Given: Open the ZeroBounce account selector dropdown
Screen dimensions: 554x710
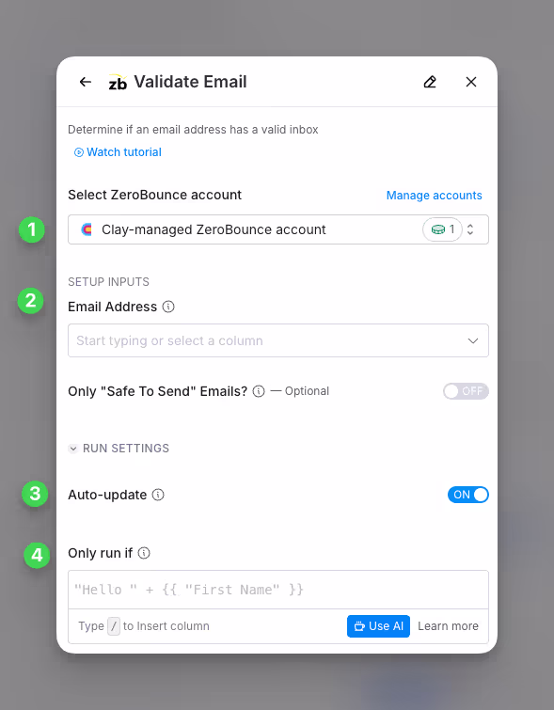Looking at the screenshot, I should pyautogui.click(x=278, y=229).
